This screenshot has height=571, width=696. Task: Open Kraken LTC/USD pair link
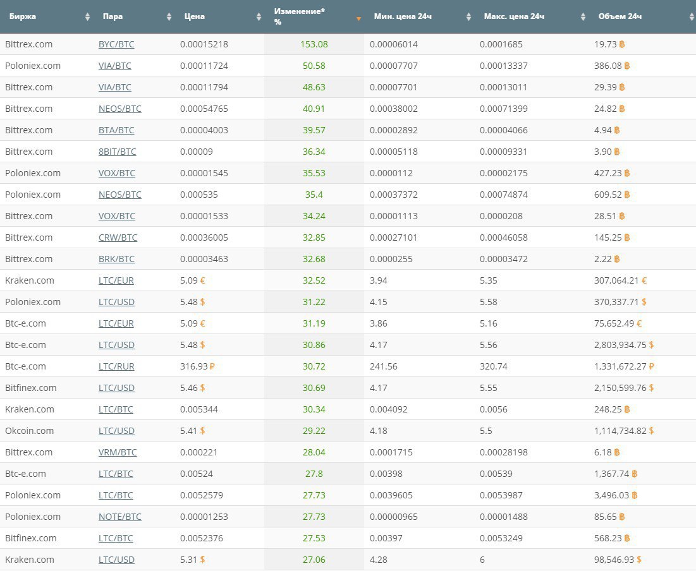click(116, 560)
